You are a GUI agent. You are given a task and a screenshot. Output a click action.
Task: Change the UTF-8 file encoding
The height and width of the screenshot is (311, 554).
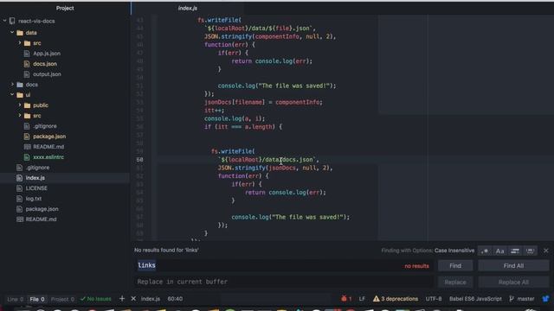tap(434, 299)
